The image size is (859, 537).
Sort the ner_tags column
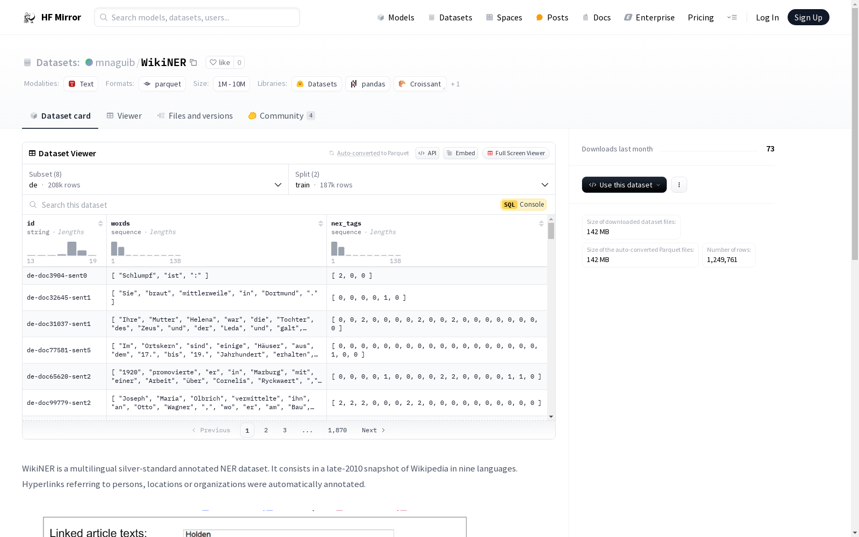(541, 223)
